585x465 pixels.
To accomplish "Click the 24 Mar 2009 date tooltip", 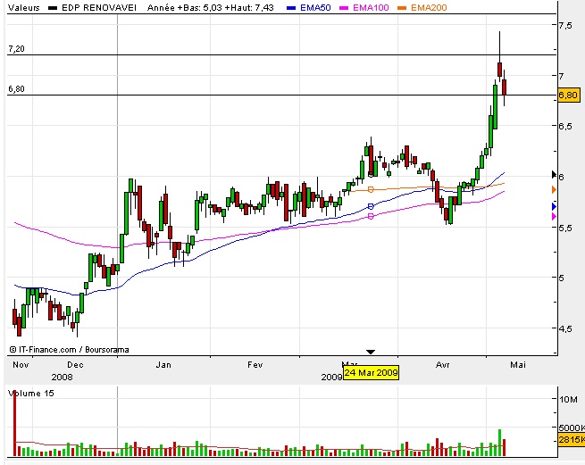I will 371,372.
